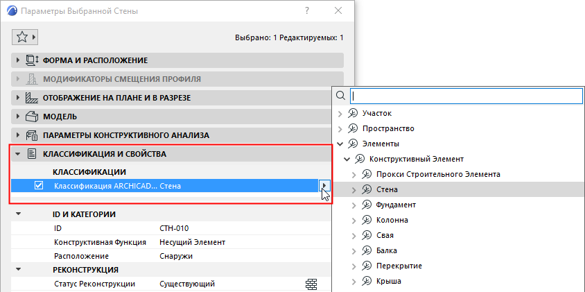Click the classification icon beside Крыша
This screenshot has height=292, width=585.
pyautogui.click(x=367, y=281)
